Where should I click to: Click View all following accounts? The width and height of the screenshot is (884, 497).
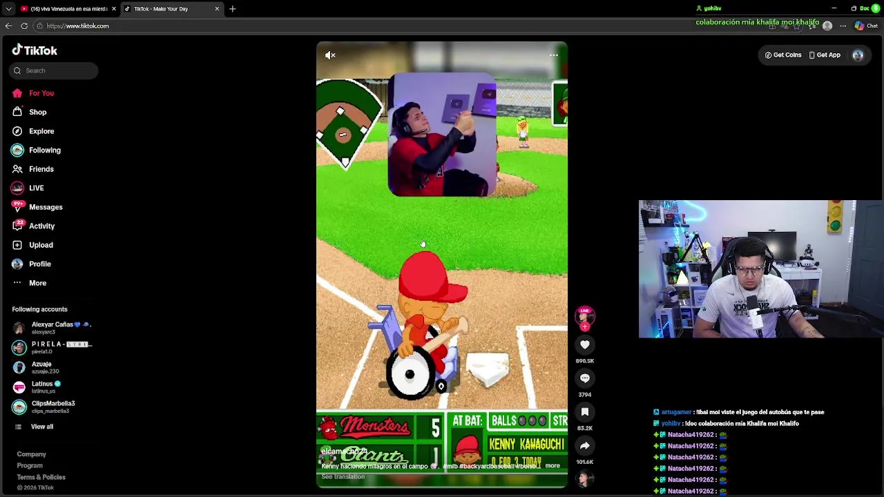42,427
